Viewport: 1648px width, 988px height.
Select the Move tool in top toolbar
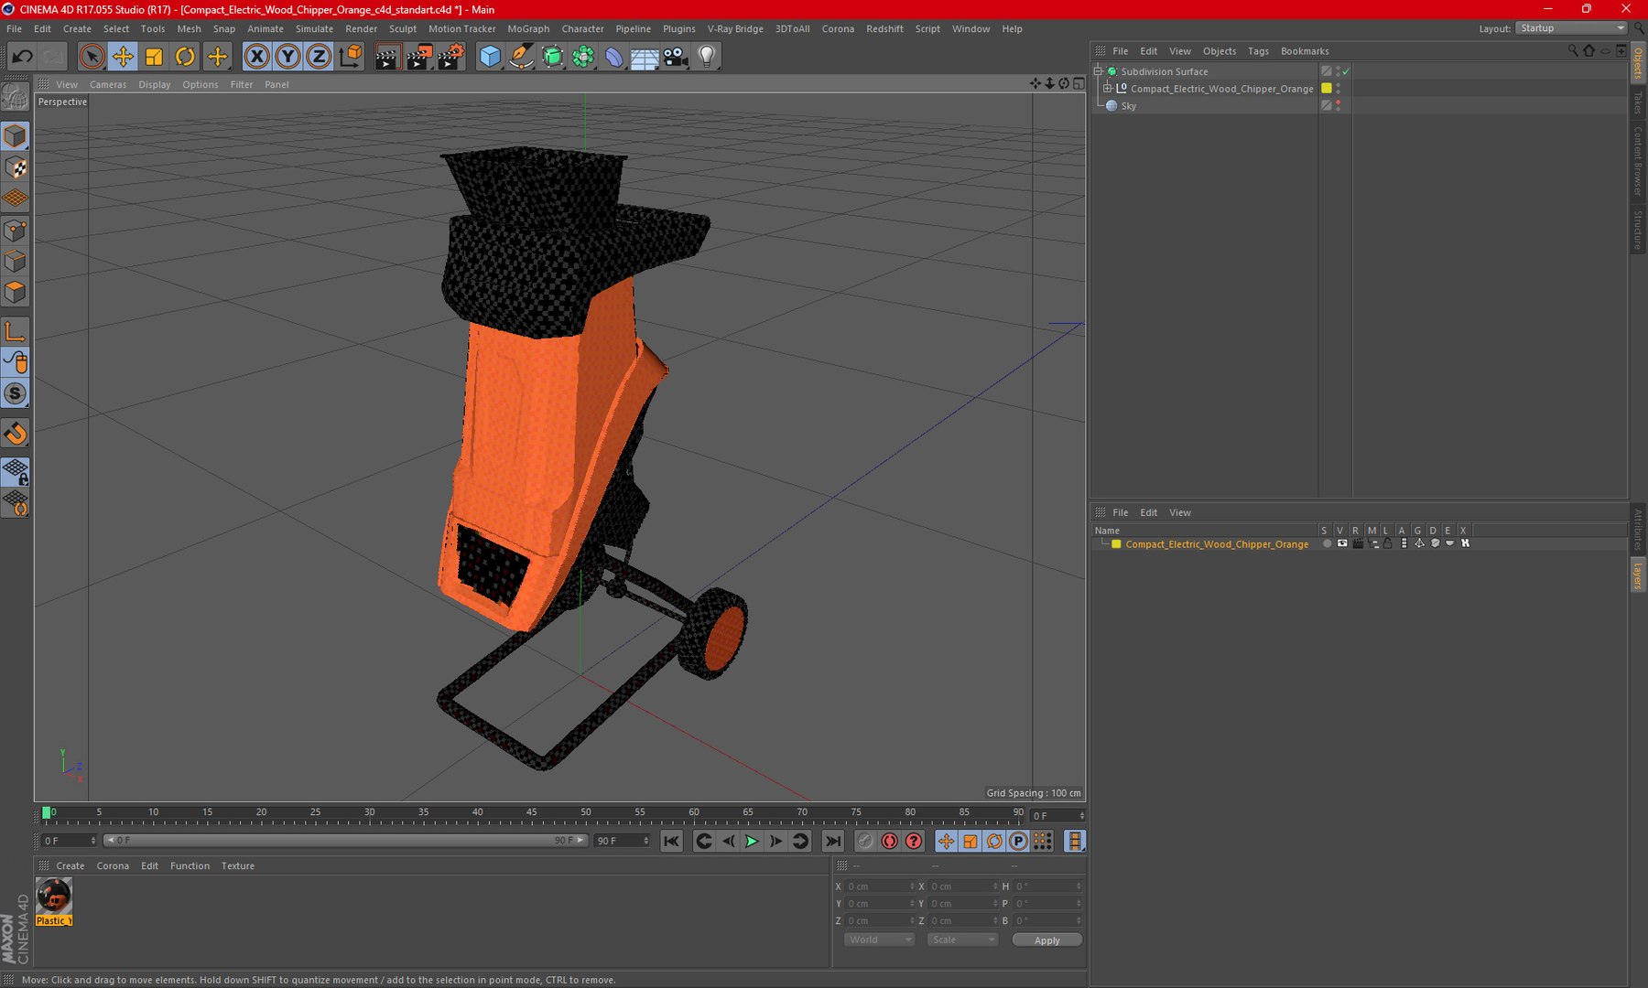point(123,57)
